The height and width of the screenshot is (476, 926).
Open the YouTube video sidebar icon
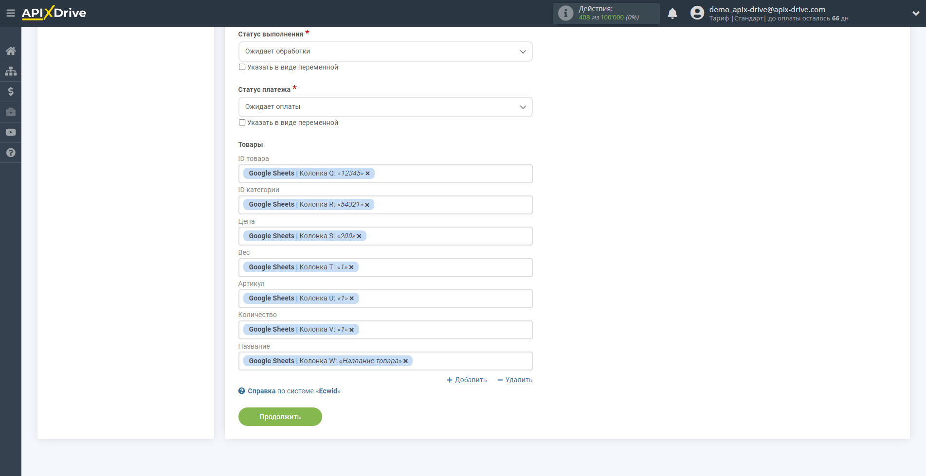click(11, 132)
